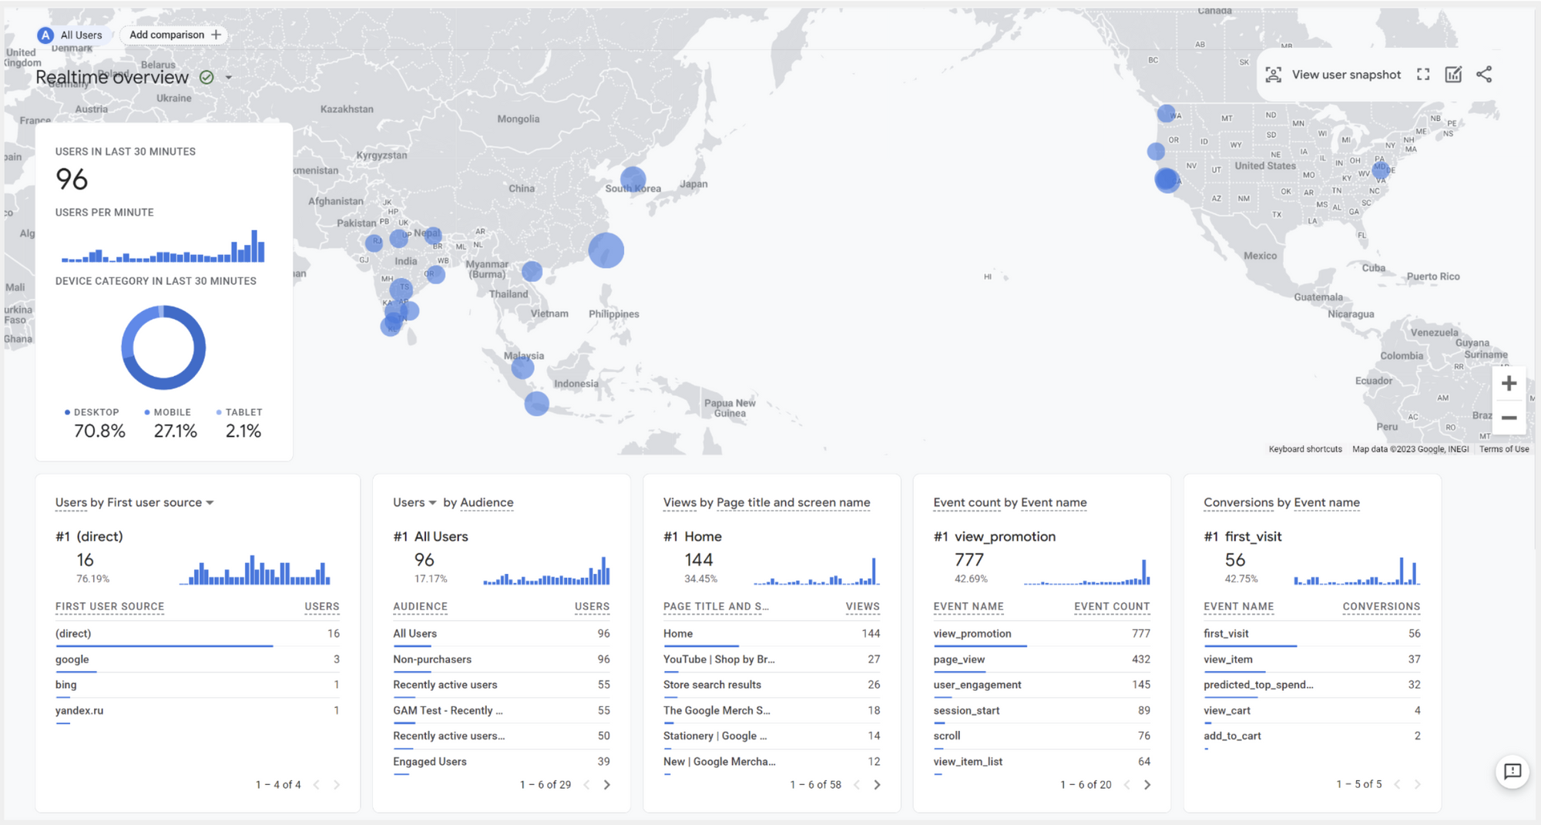
Task: Open Keyboard shortcuts link on map
Action: pyautogui.click(x=1305, y=449)
